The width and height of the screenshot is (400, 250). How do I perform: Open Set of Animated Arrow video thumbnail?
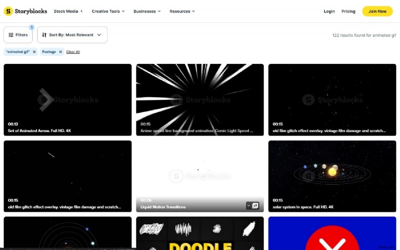[x=67, y=99]
